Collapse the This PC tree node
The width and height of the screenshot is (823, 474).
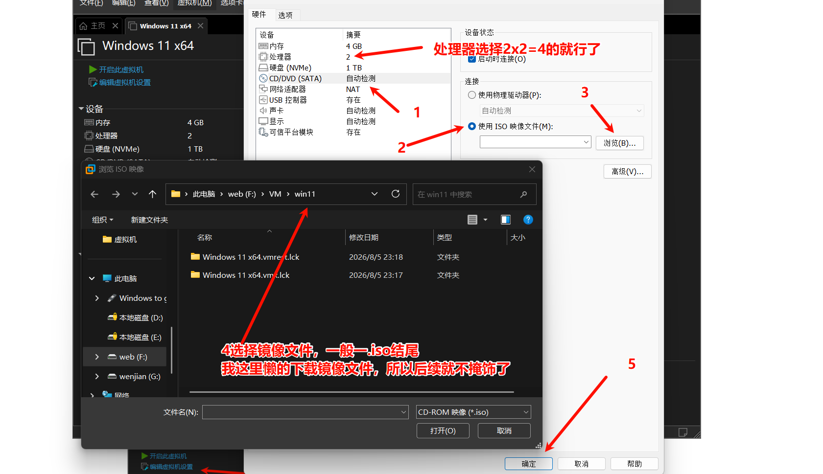coord(92,278)
